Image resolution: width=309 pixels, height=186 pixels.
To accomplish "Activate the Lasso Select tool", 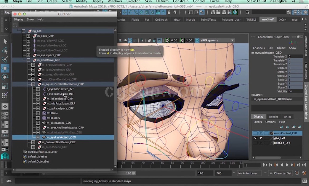I will tap(5, 50).
